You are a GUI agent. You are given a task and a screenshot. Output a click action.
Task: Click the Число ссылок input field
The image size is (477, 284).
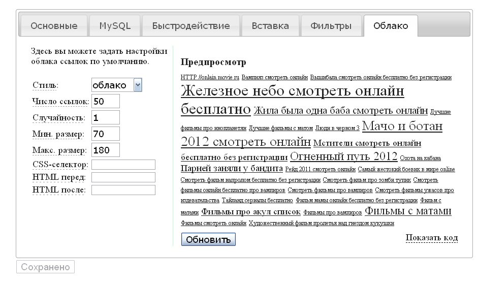point(105,101)
